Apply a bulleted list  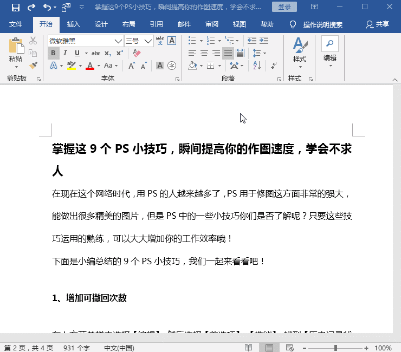tap(192, 41)
